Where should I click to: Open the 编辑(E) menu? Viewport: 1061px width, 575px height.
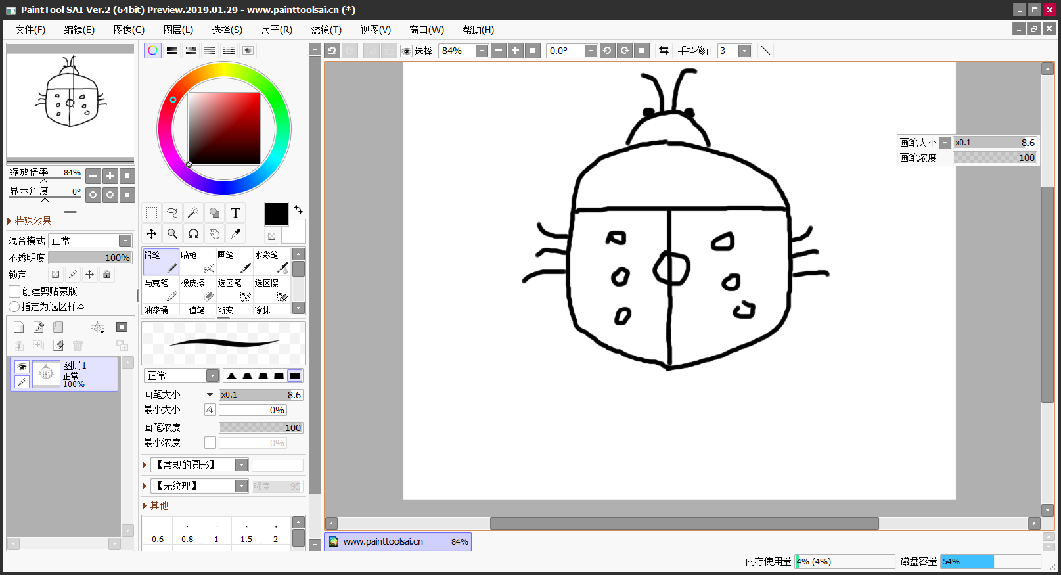[x=79, y=30]
